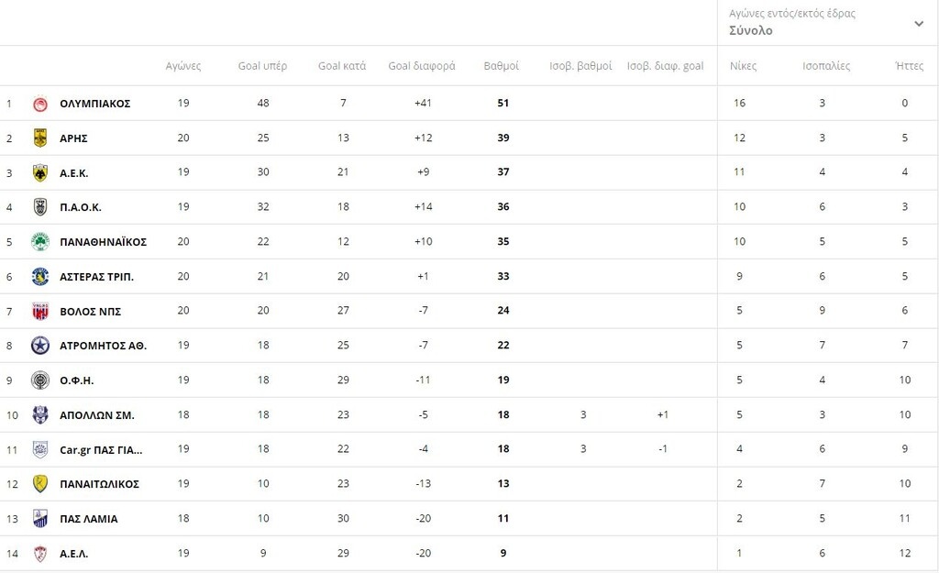The width and height of the screenshot is (939, 573).
Task: Click the Volos NPS team crest
Action: click(x=39, y=312)
